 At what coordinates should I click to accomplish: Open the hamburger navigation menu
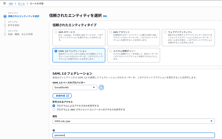click(x=5, y=3)
